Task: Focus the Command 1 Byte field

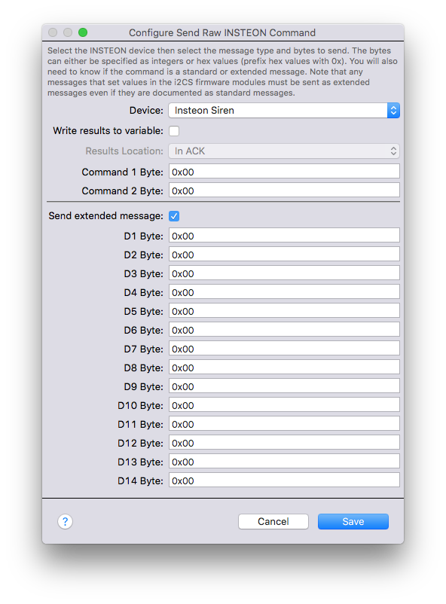Action: pyautogui.click(x=284, y=172)
